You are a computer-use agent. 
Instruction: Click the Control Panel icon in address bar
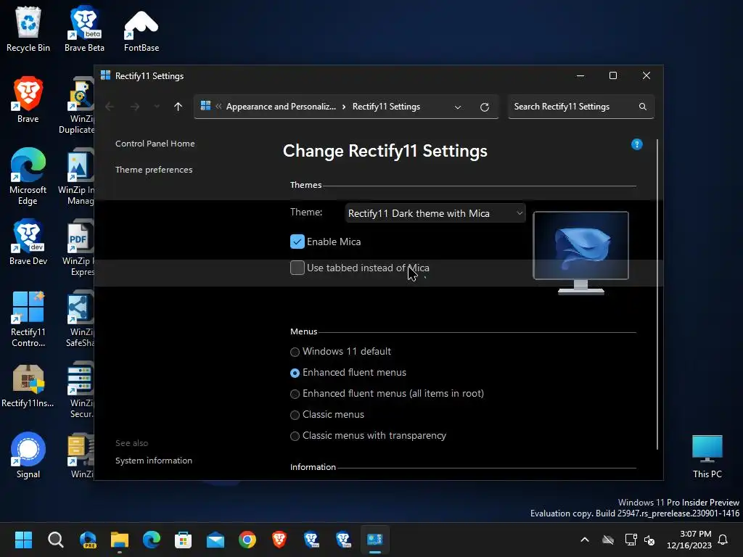click(205, 106)
